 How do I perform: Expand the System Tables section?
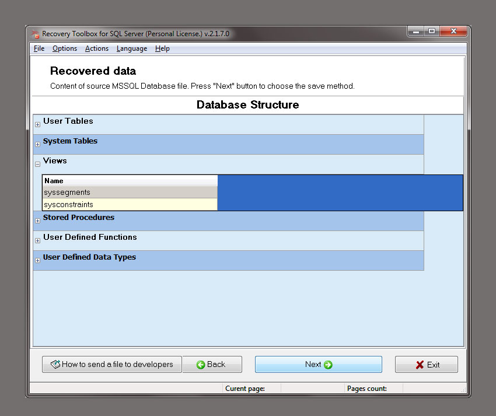[x=38, y=145]
